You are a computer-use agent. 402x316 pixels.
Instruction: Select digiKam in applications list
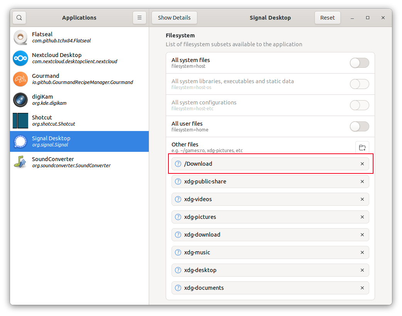coord(79,100)
